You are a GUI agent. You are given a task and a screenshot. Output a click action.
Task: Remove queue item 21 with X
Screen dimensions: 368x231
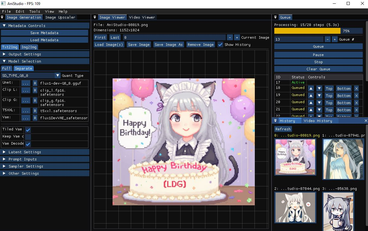pyautogui.click(x=357, y=110)
